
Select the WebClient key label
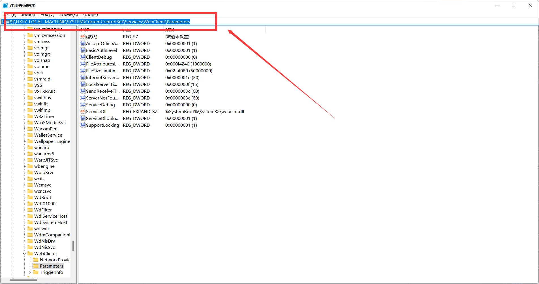tap(45, 253)
